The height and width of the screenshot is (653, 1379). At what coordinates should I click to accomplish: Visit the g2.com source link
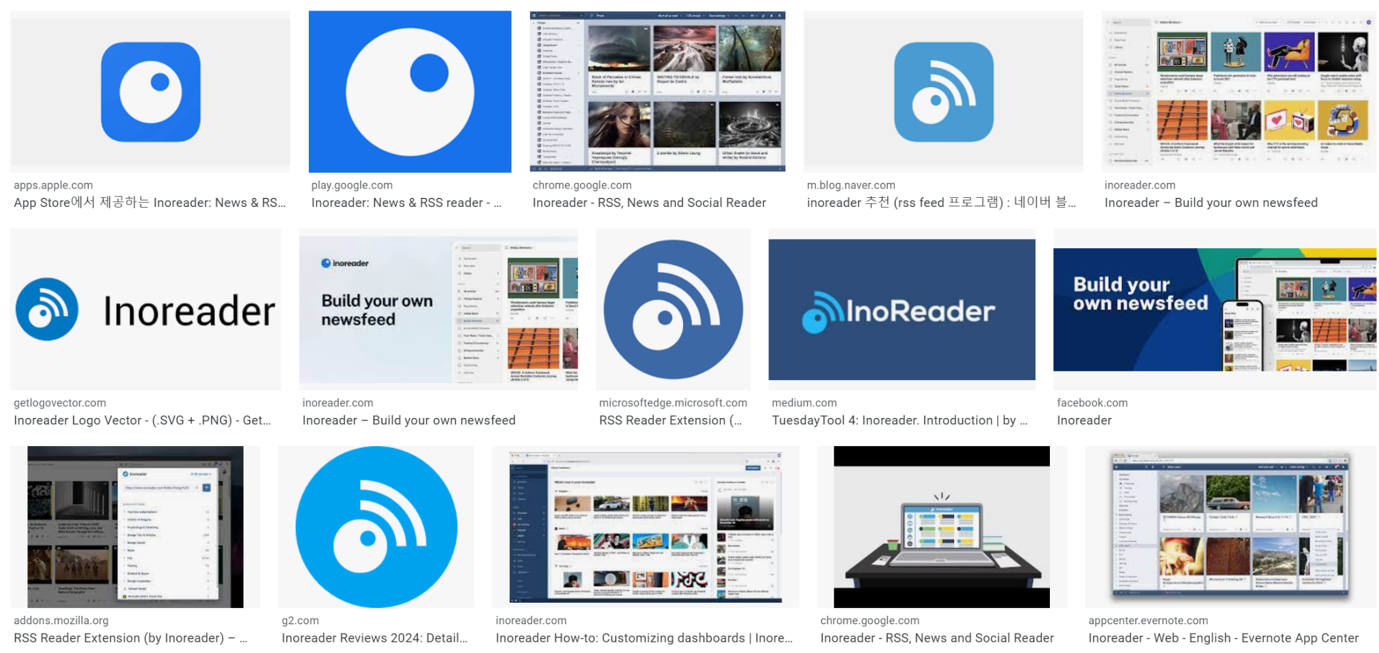(x=300, y=620)
